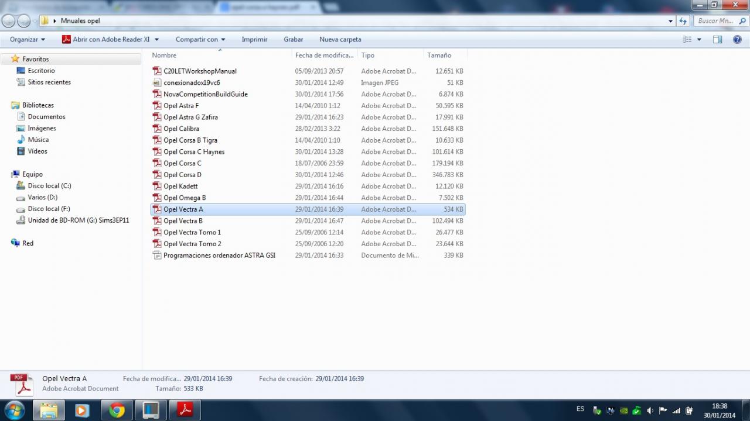The width and height of the screenshot is (750, 421).
Task: Click the Back navigation arrow
Action: pos(8,21)
